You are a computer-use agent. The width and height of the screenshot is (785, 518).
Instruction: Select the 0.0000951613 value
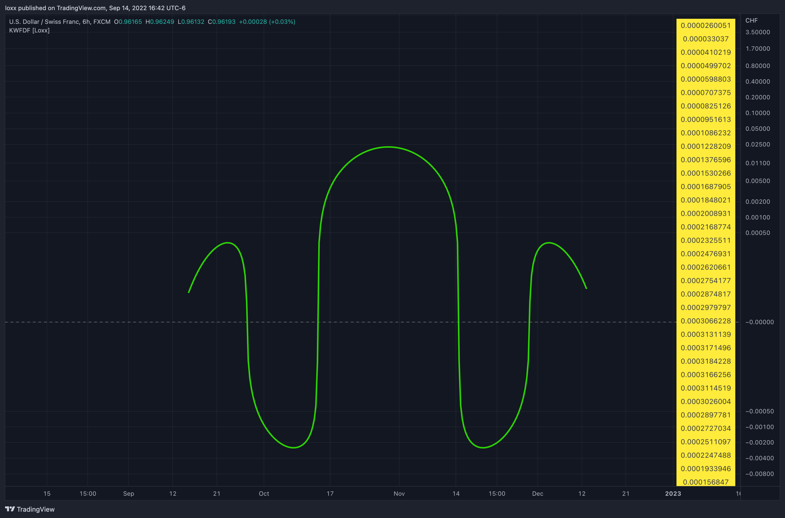[706, 120]
